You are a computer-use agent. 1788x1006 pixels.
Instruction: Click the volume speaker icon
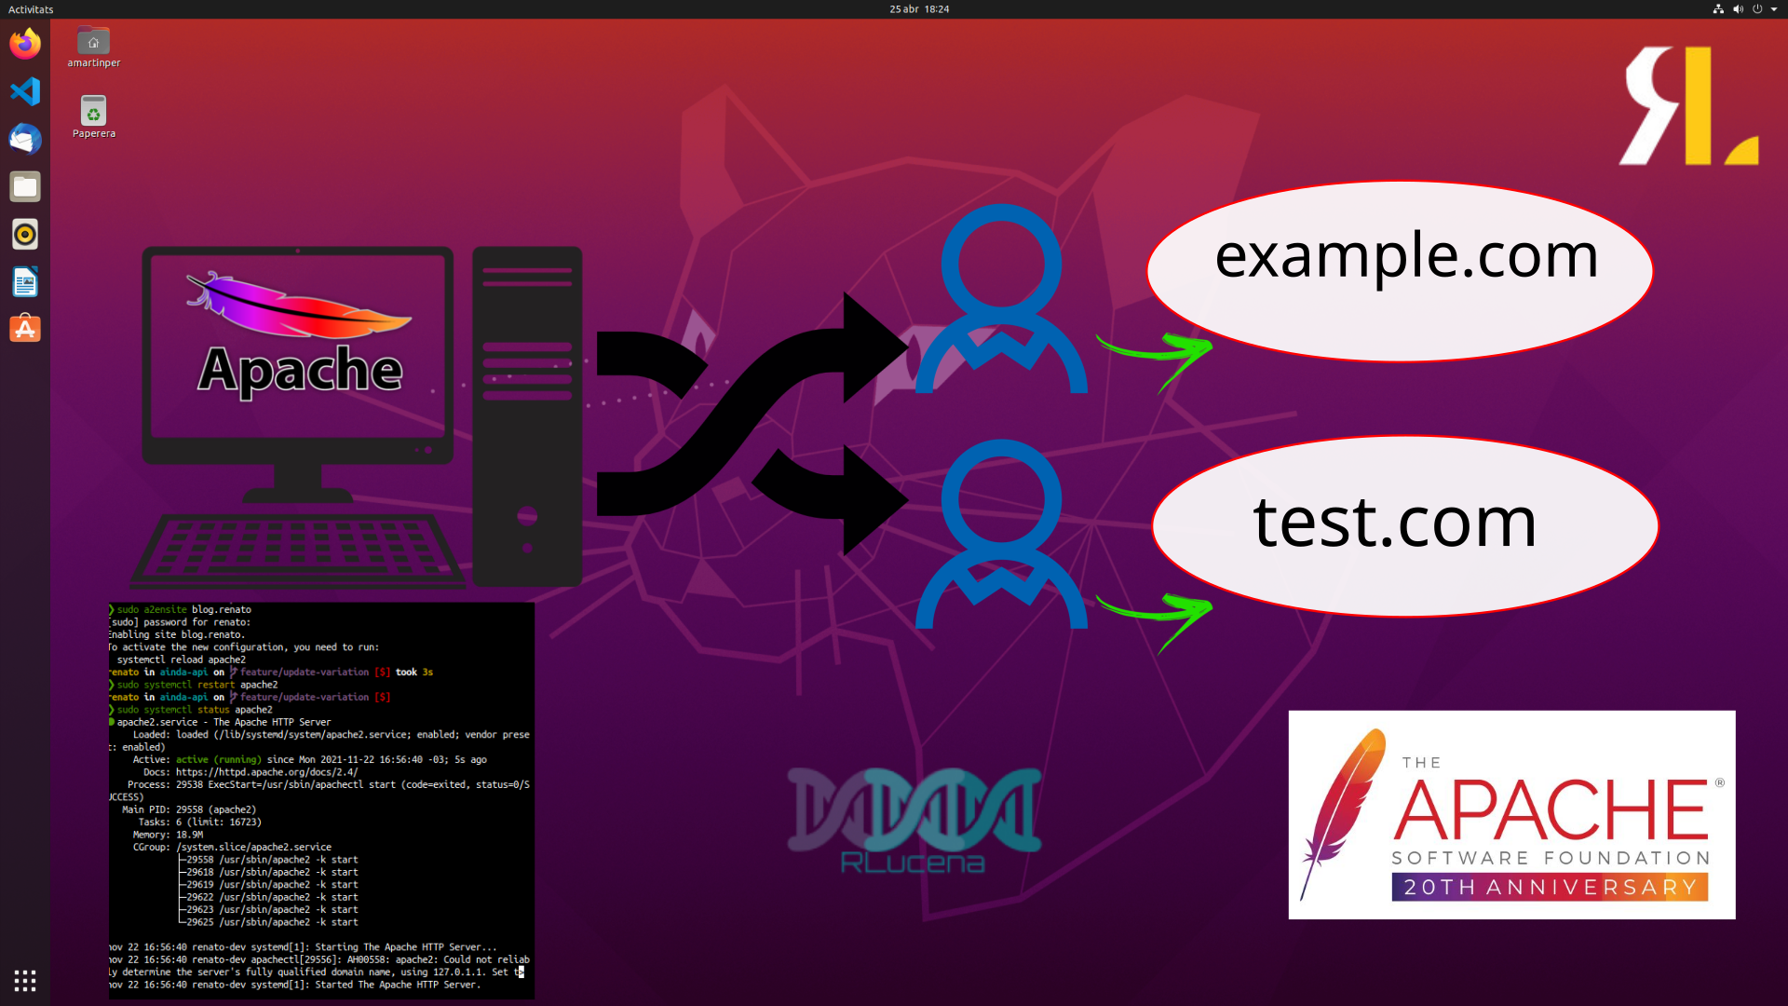pyautogui.click(x=1738, y=9)
